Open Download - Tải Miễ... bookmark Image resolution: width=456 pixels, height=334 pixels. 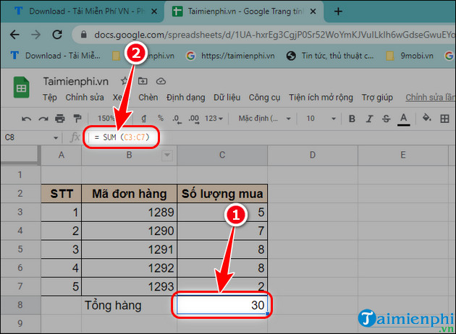[x=55, y=56]
